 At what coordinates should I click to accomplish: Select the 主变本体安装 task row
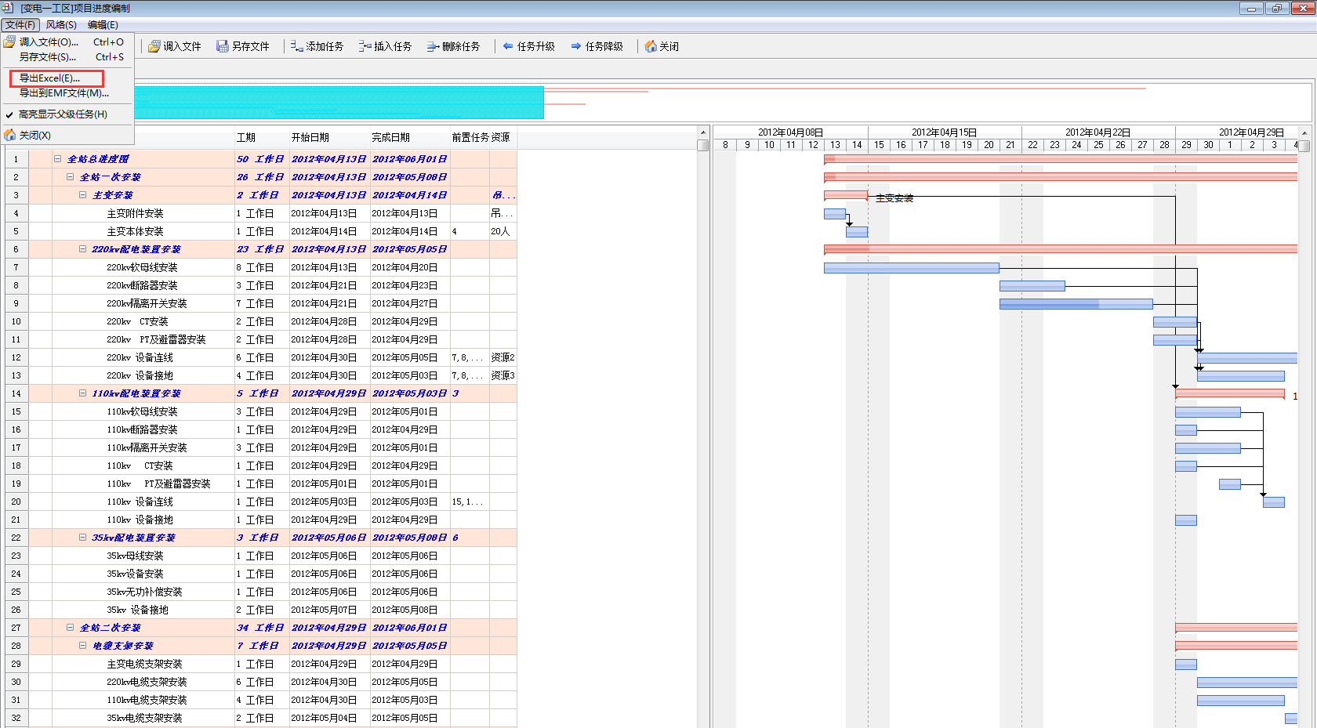pos(136,232)
